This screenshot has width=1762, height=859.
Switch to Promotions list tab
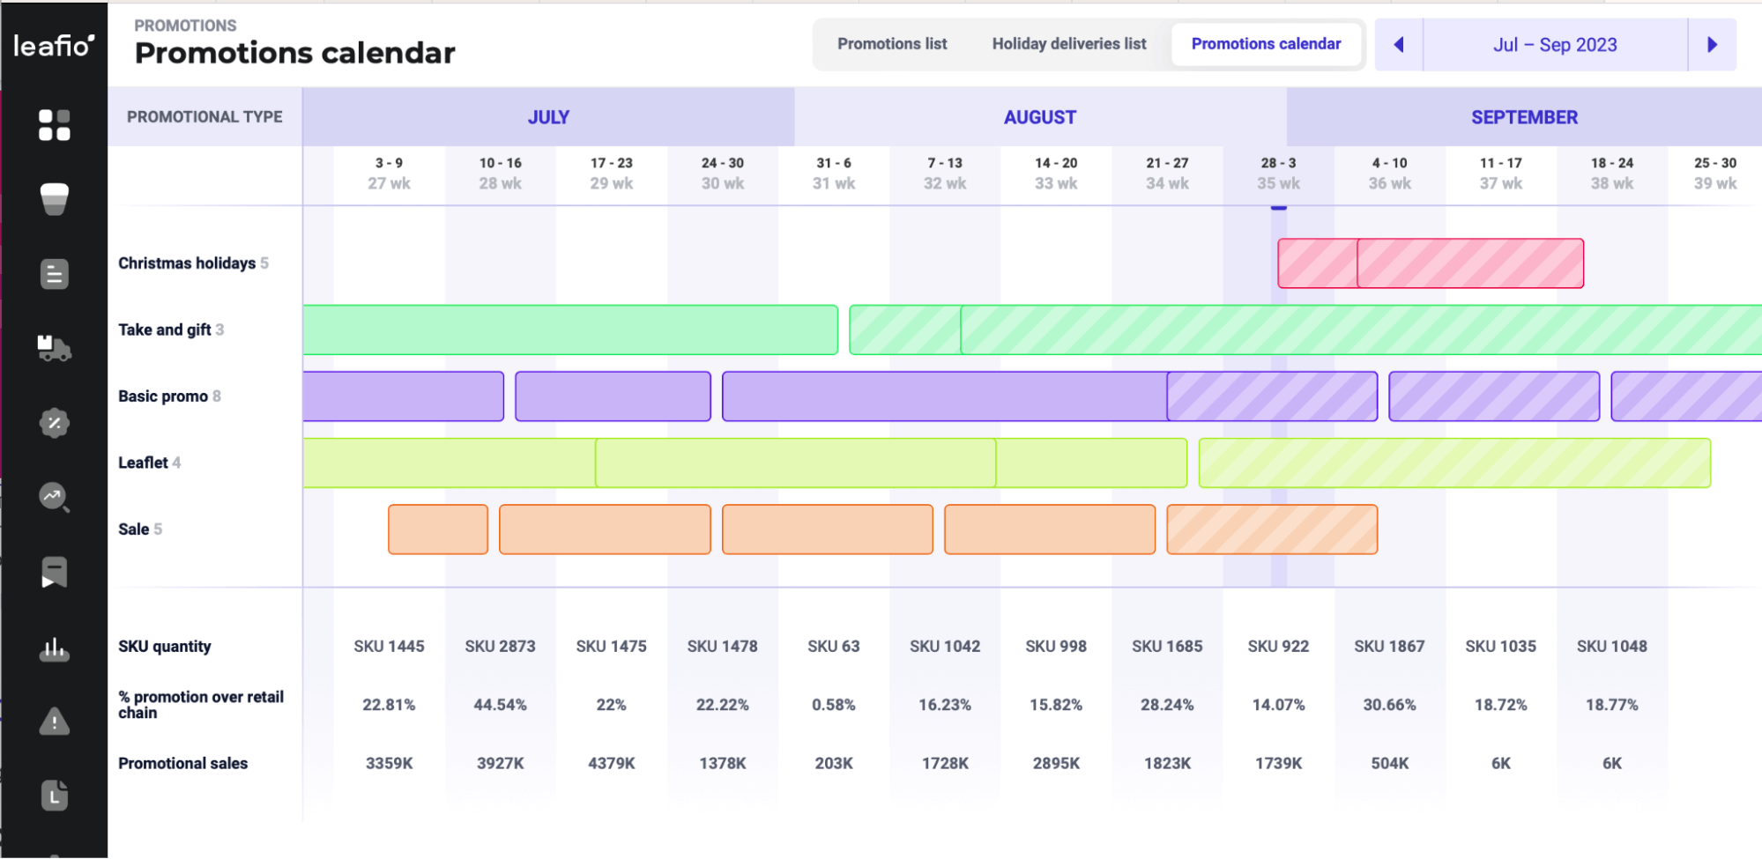pyautogui.click(x=892, y=44)
